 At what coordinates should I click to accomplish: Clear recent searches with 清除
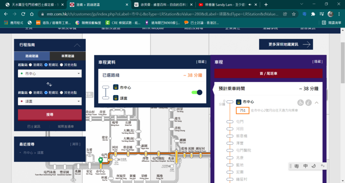click(75, 144)
